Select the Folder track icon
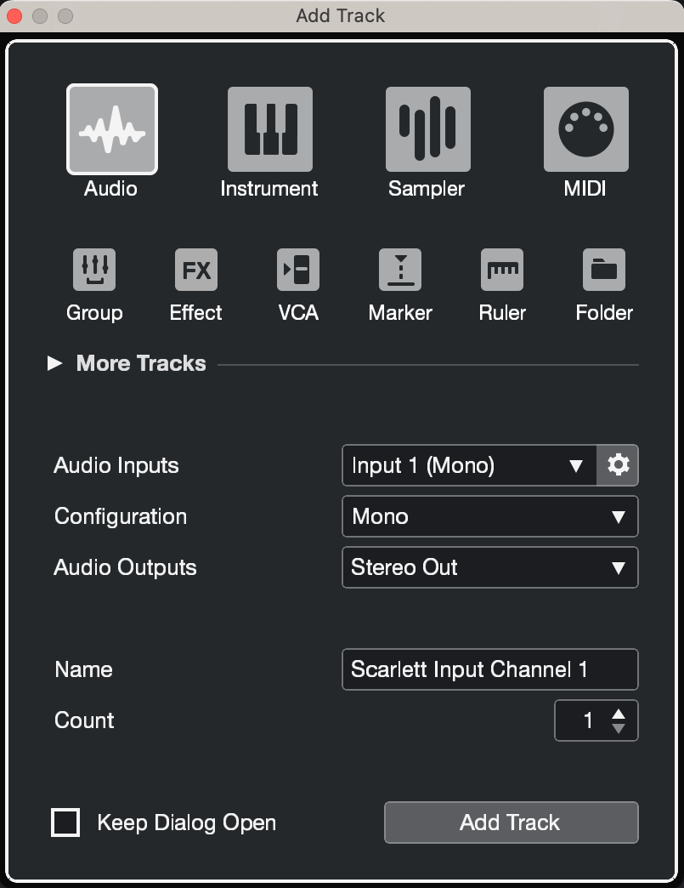 pyautogui.click(x=603, y=270)
